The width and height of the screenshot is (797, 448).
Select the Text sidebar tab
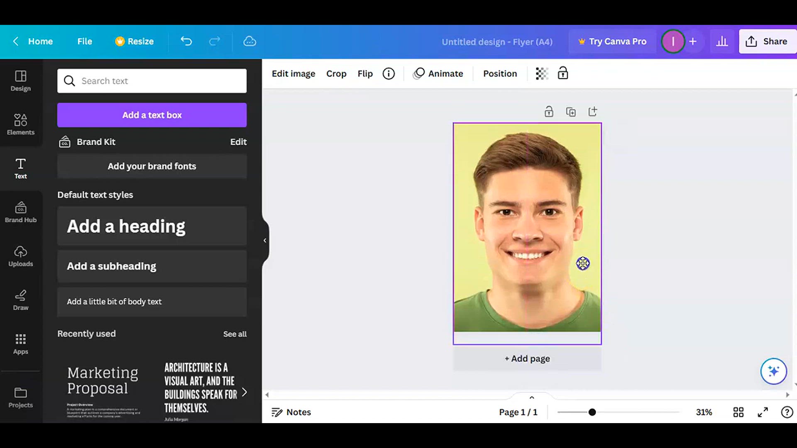pos(21,168)
